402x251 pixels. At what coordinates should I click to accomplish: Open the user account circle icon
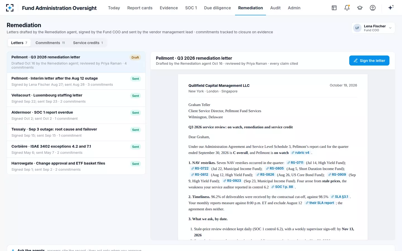pyautogui.click(x=373, y=8)
